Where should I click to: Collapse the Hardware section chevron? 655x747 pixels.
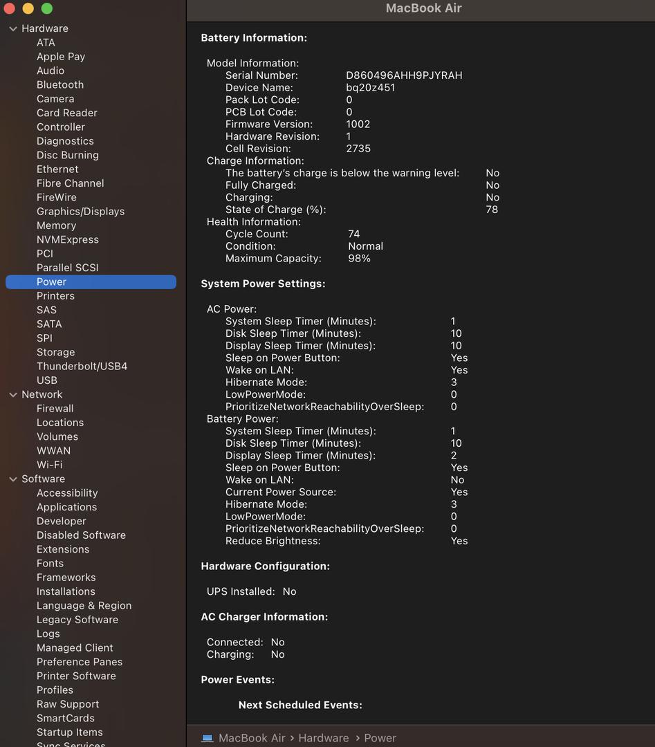[x=13, y=28]
